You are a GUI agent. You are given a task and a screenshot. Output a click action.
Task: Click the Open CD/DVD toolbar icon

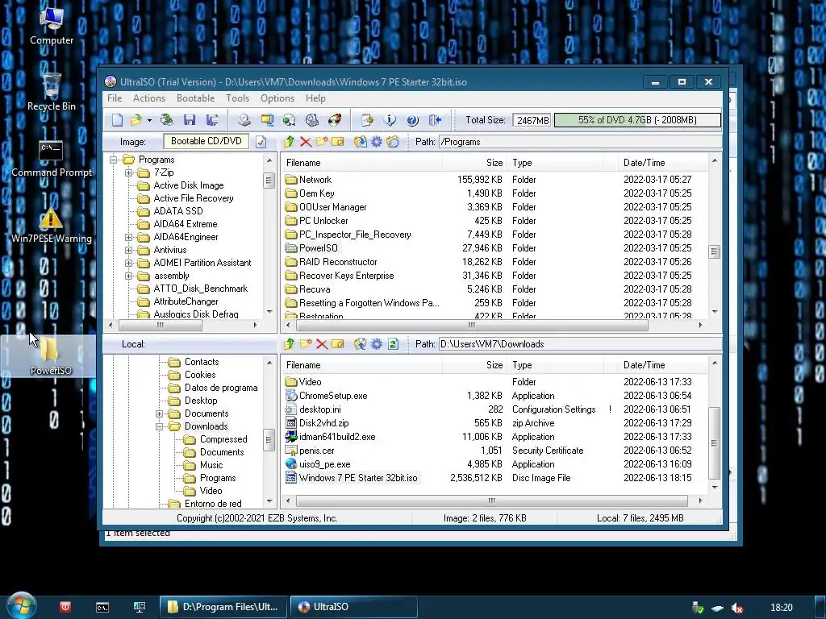click(x=166, y=120)
